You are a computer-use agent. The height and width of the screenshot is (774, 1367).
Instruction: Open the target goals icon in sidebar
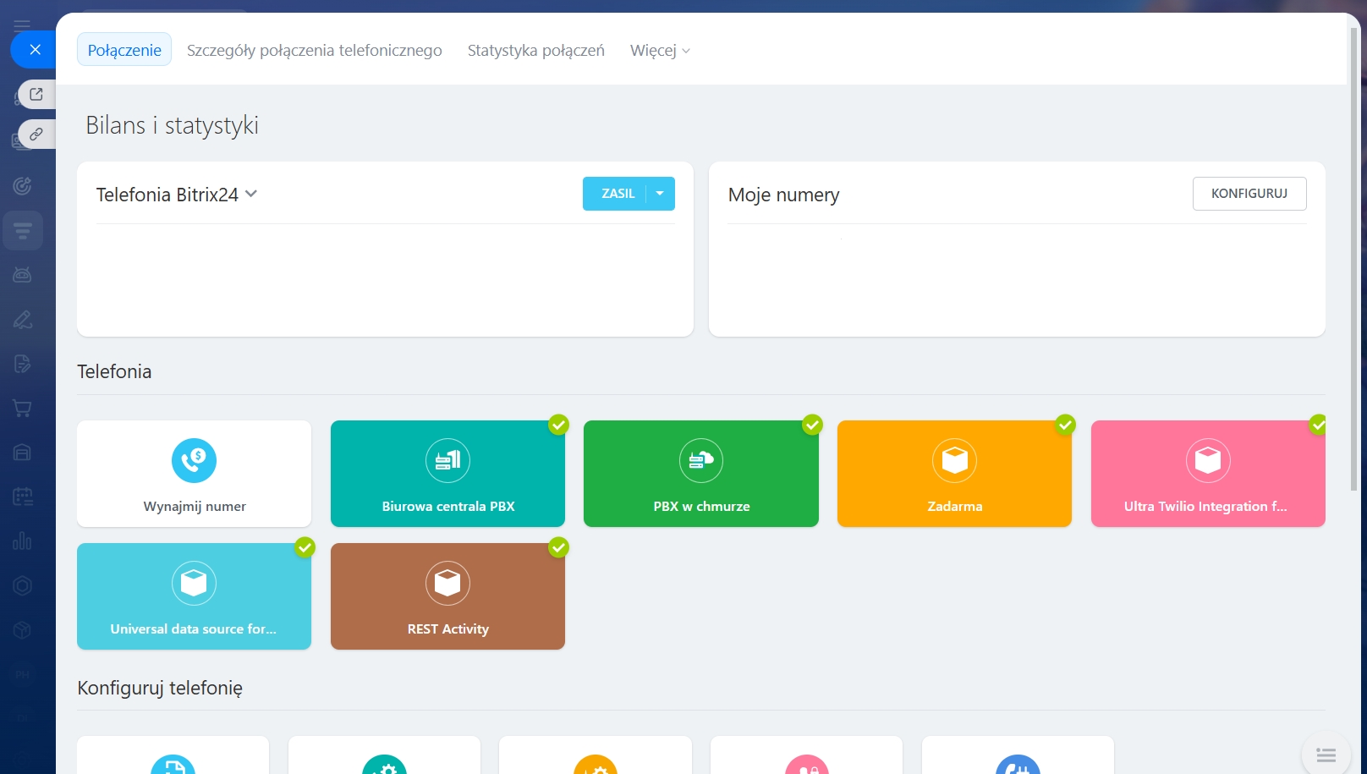23,185
